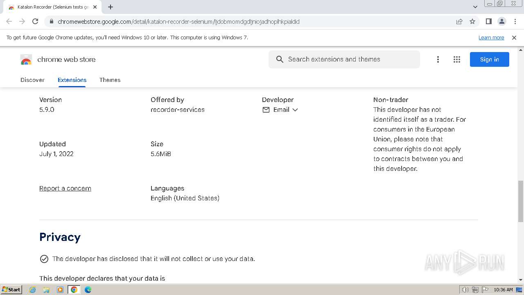Viewport: 524px width, 295px height.
Task: Select the Katalon Recorder browser tab
Action: [53, 7]
